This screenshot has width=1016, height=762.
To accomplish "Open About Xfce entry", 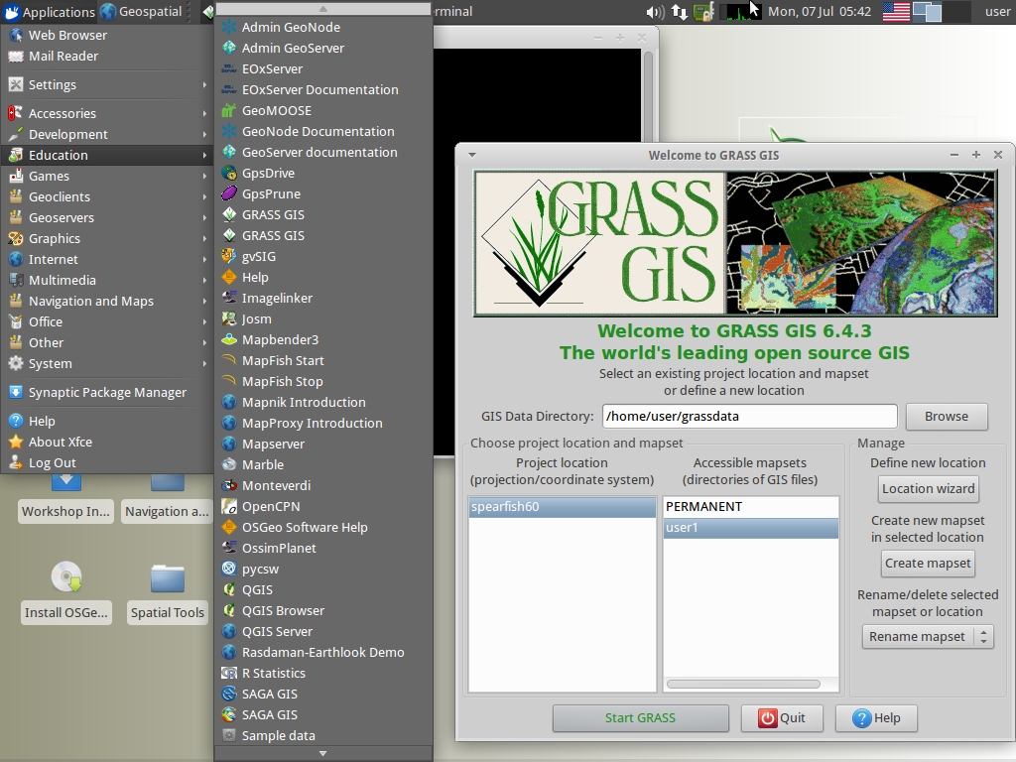I will coord(107,442).
